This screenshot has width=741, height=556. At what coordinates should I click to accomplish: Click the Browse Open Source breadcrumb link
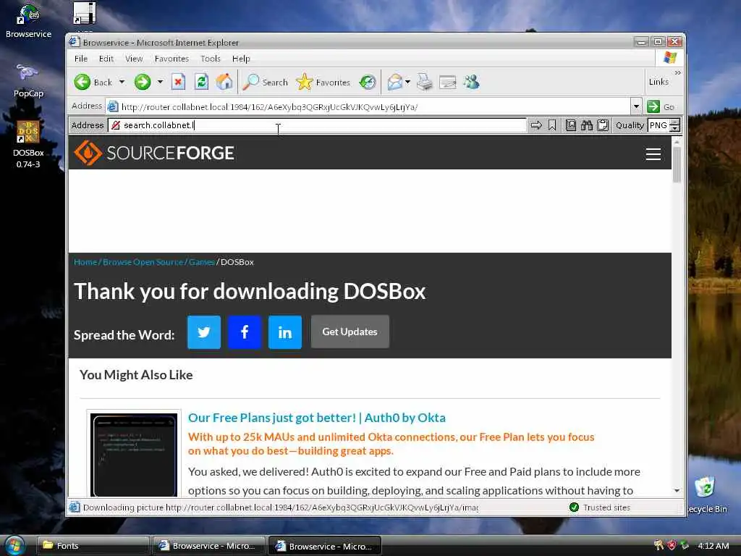click(143, 262)
